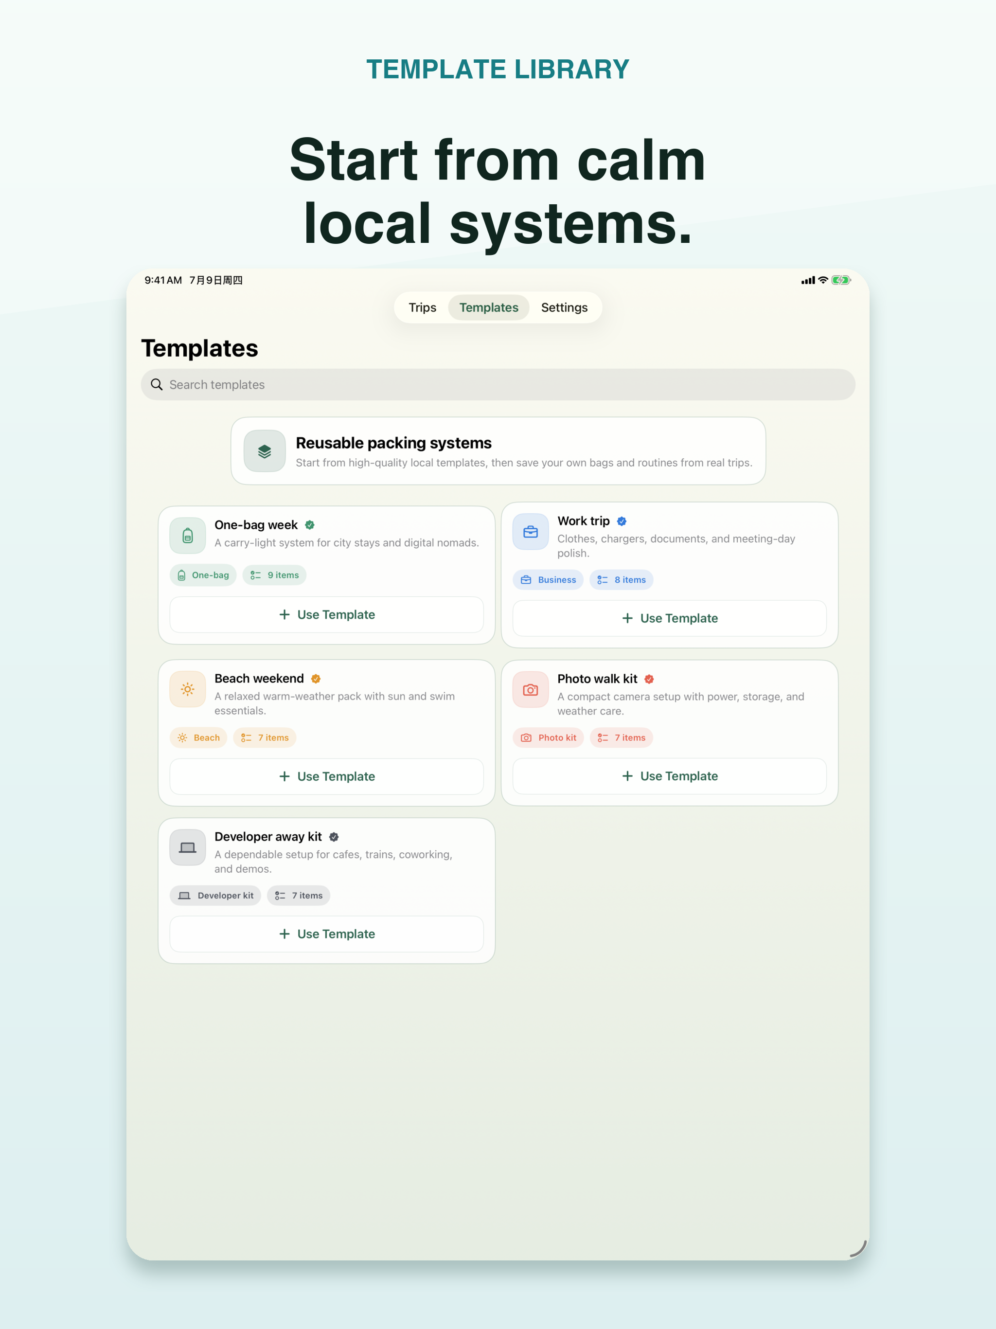Image resolution: width=996 pixels, height=1329 pixels.
Task: Click the 8 items tag
Action: click(621, 580)
